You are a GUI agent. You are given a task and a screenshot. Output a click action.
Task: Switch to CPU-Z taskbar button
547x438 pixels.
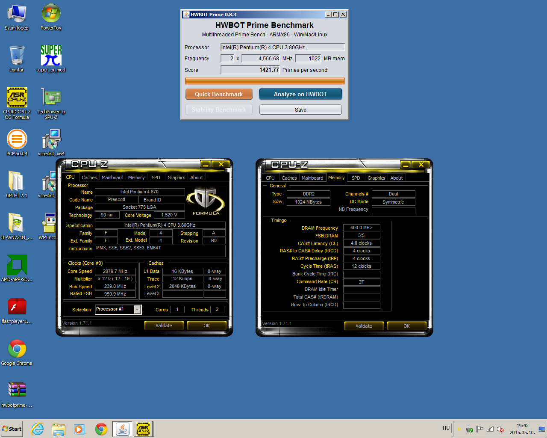coord(144,429)
